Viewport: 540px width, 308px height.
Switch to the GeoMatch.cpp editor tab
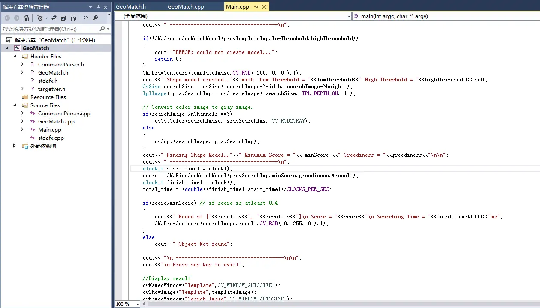click(x=186, y=7)
